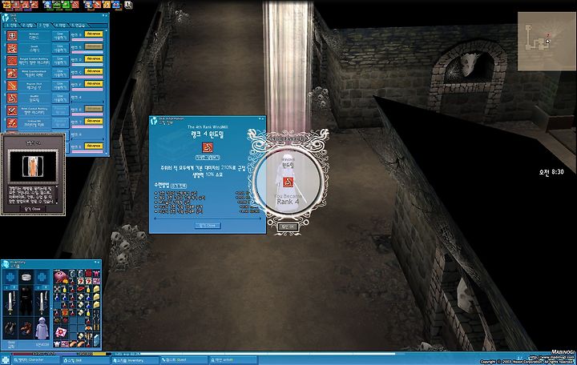Click the white experience bar at the bottom
Image resolution: width=577 pixels, height=365 pixels.
268,354
